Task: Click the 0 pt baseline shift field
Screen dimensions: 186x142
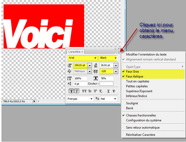Action: (80, 84)
